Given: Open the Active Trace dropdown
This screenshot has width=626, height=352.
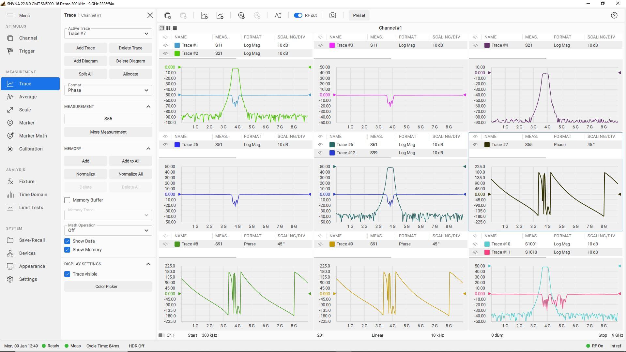Looking at the screenshot, I should point(108,33).
